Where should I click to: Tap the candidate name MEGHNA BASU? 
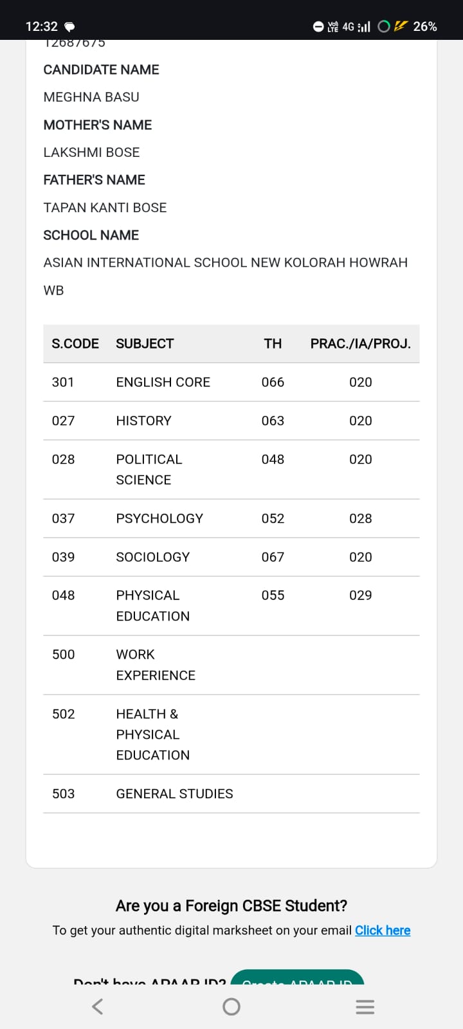coord(91,97)
